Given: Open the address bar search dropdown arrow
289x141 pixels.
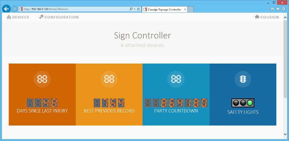Looking at the screenshot, I should point(134,9).
